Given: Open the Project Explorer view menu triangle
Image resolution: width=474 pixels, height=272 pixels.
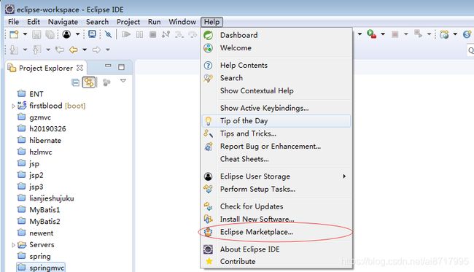Looking at the screenshot, I should click(x=123, y=81).
